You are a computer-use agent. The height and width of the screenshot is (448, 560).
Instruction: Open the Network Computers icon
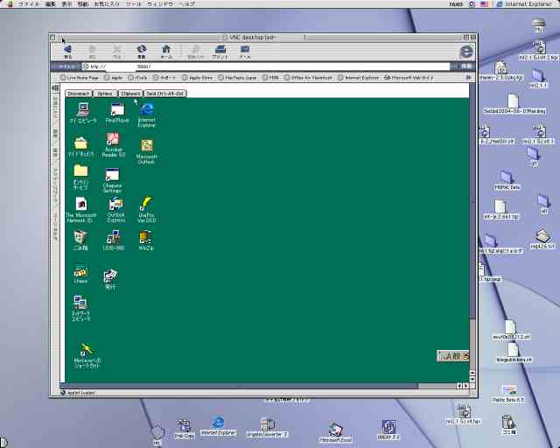[80, 302]
